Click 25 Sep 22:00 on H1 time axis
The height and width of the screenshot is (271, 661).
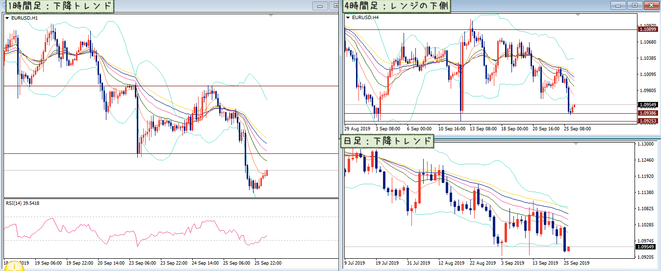tap(268, 263)
